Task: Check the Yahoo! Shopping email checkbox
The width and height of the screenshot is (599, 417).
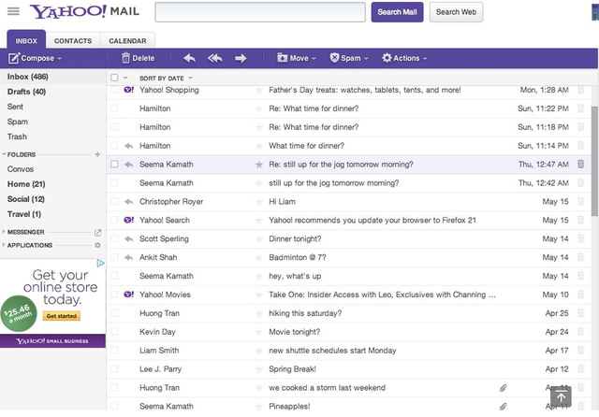Action: coord(114,90)
